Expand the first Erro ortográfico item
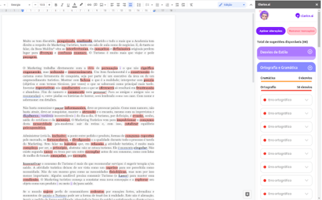This screenshot has width=322, height=200. (x=307, y=100)
